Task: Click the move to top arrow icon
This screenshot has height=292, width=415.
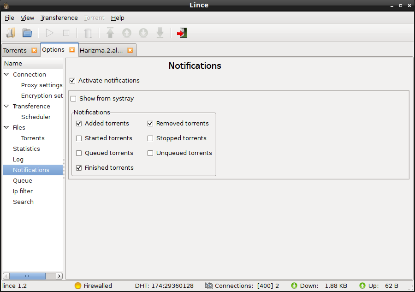Action: coord(110,33)
